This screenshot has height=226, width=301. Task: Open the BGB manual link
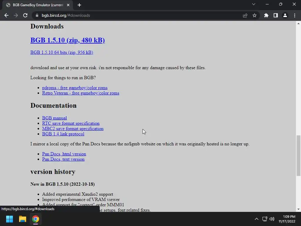click(x=54, y=118)
